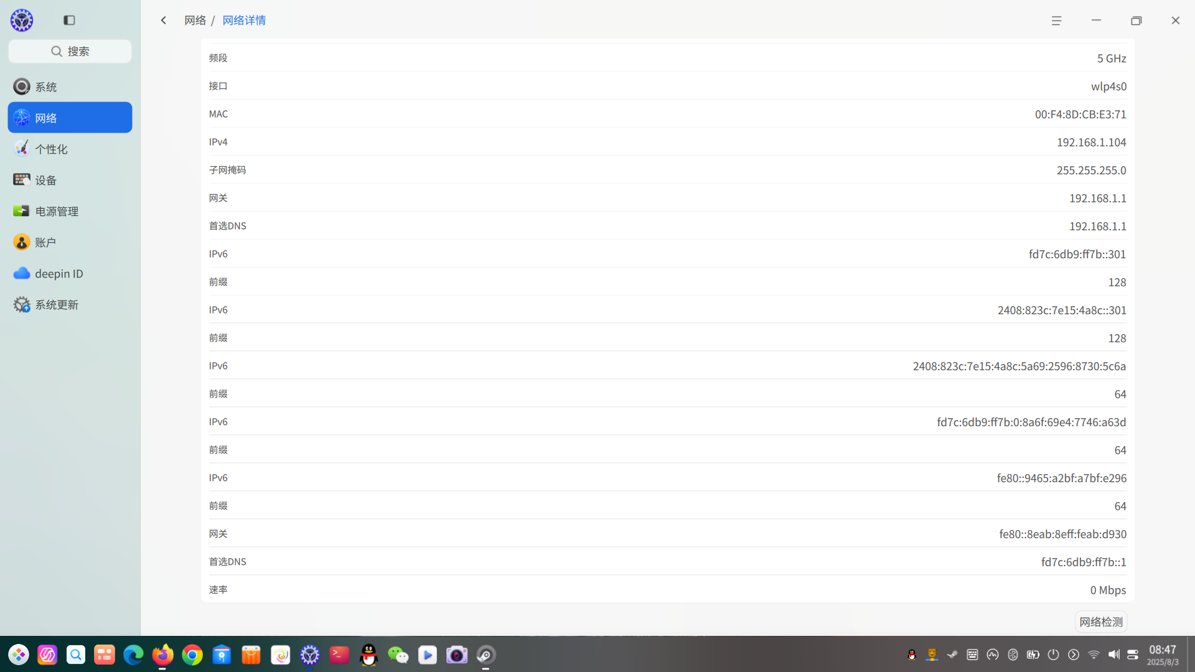Select the MAC value 00:F4:8D:CB:E3:71

click(x=1080, y=114)
